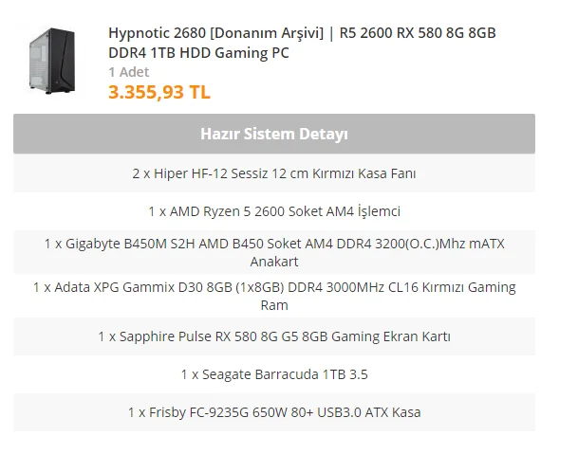Open the AMD Ryzen 5 2600 row
This screenshot has height=454, width=578.
coord(273,211)
